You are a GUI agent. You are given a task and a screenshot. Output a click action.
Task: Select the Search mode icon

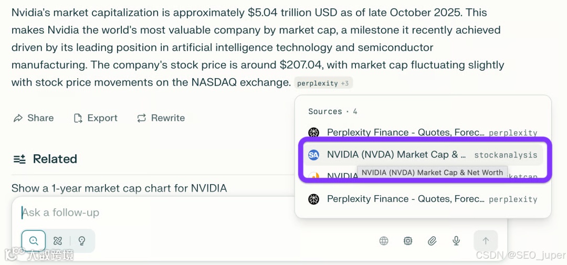(x=34, y=241)
